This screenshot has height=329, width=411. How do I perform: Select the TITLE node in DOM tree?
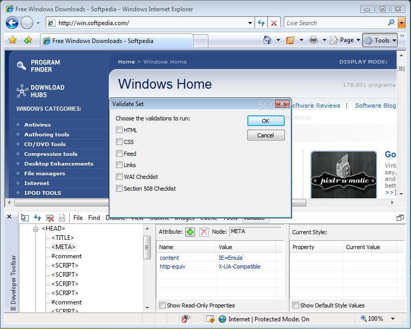pos(63,238)
